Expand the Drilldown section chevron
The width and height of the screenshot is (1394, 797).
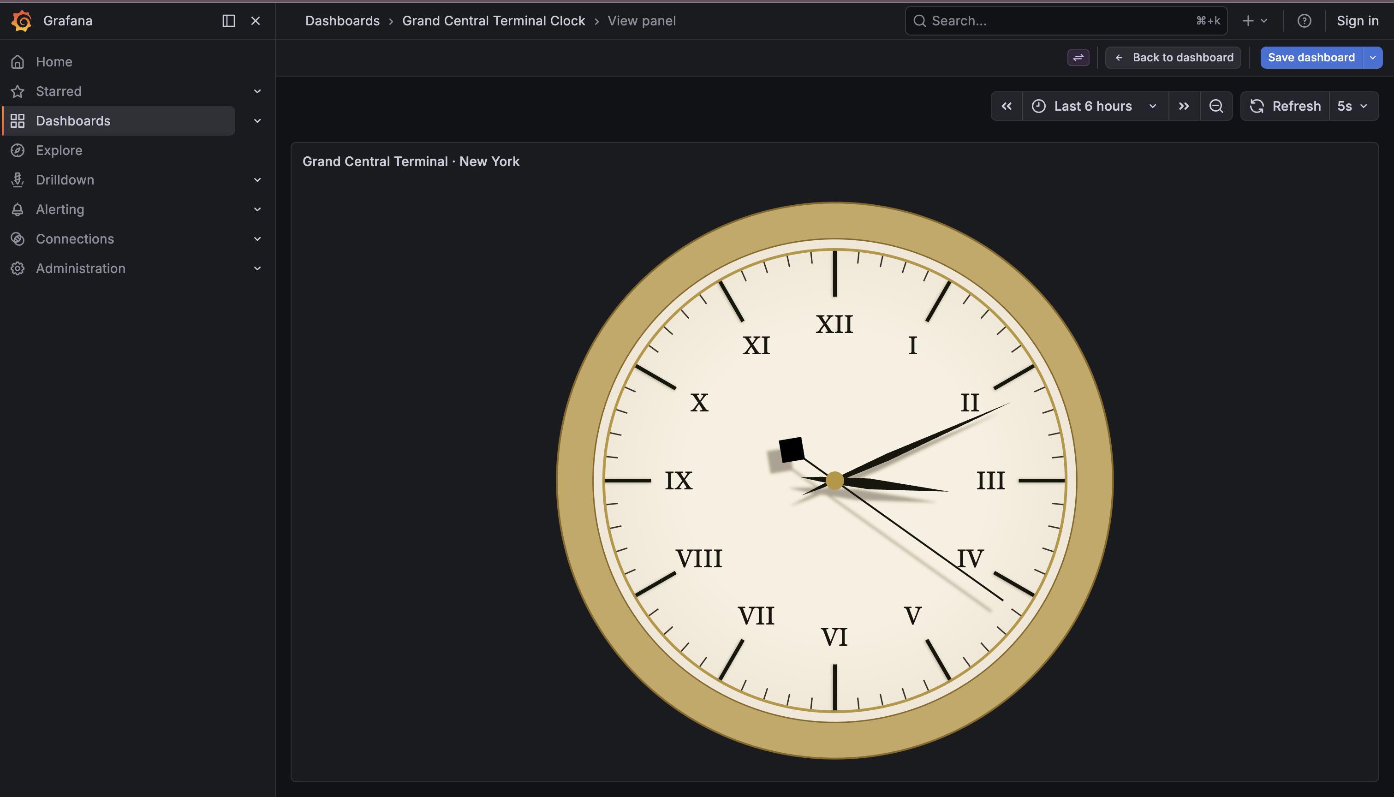point(257,180)
